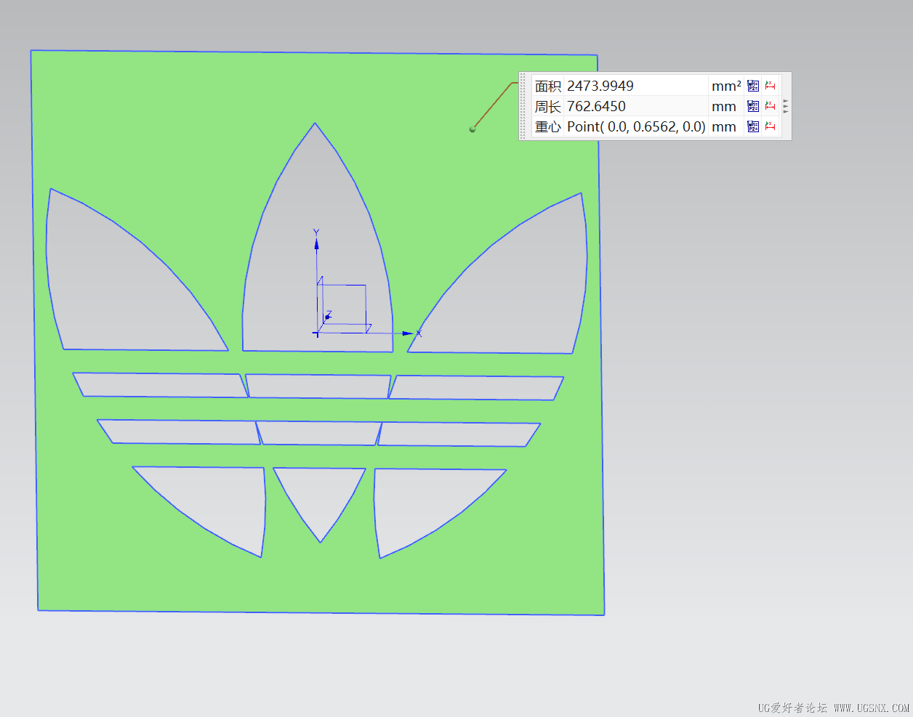Click the dotted grip handle of the info window
Image resolution: width=913 pixels, height=717 pixels.
(523, 105)
